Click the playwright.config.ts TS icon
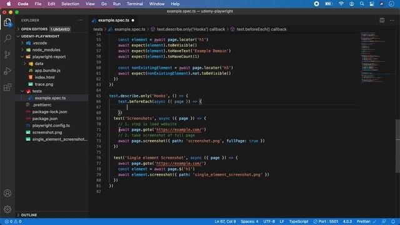This screenshot has width=400, height=225. click(28, 126)
